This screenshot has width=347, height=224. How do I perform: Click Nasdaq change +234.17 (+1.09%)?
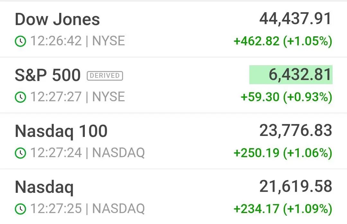pyautogui.click(x=283, y=209)
